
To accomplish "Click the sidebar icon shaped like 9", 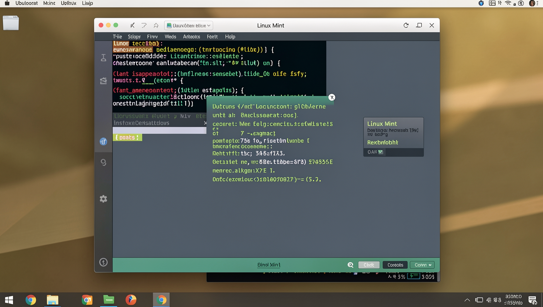I will pos(104,163).
